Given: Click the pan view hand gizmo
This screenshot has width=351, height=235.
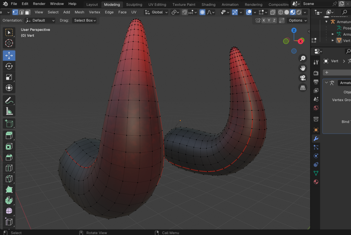Looking at the screenshot, I should click(x=303, y=68).
